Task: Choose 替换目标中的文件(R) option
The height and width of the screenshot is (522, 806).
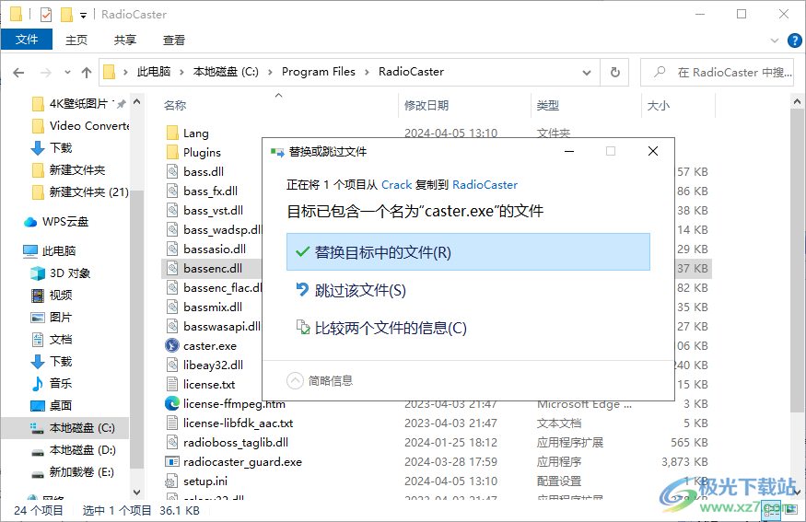Action: [x=468, y=252]
